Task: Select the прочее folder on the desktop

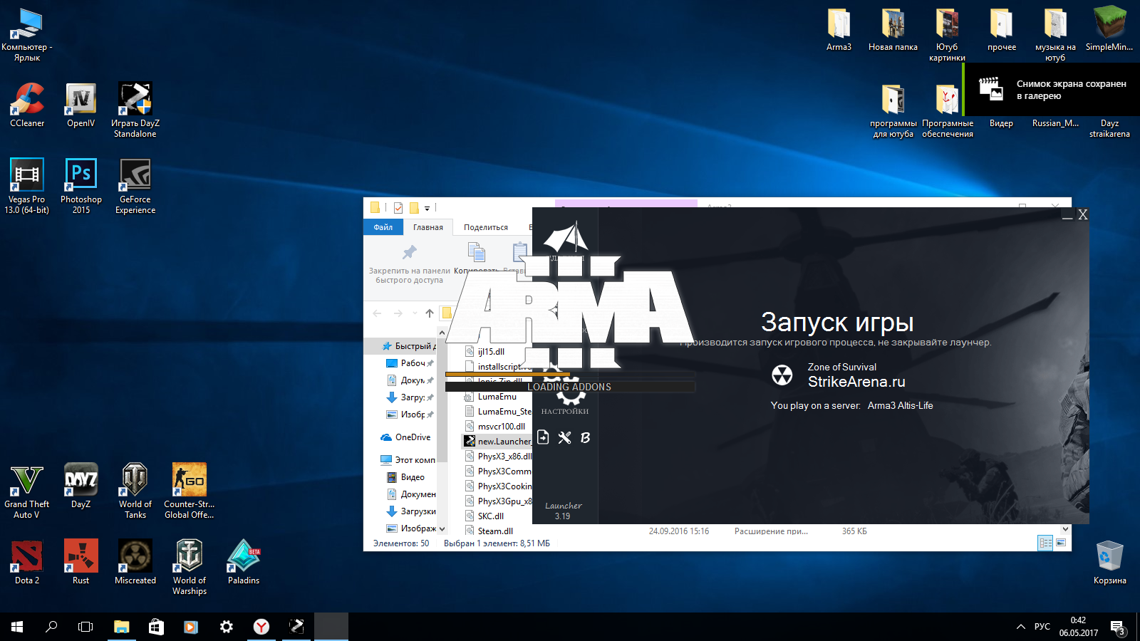Action: [x=1002, y=29]
